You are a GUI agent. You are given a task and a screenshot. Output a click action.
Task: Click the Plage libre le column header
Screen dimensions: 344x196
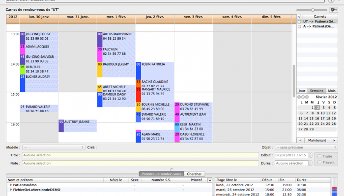pyautogui.click(x=238, y=180)
